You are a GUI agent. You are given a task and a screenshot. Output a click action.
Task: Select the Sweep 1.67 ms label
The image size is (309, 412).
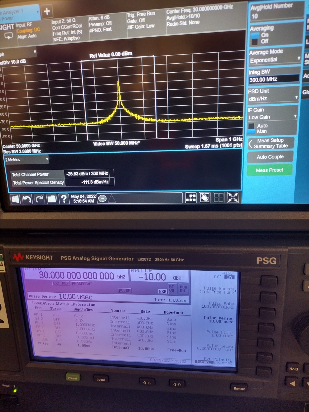click(214, 146)
